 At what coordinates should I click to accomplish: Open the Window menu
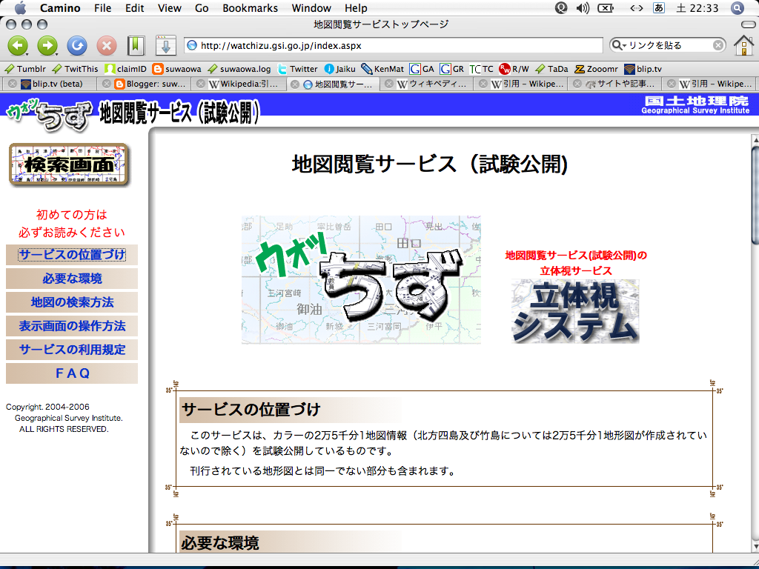tap(311, 7)
